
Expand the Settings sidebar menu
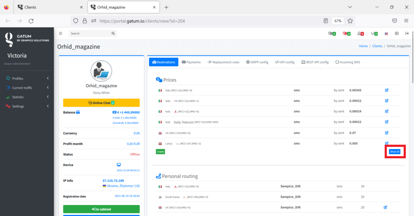[x=27, y=106]
